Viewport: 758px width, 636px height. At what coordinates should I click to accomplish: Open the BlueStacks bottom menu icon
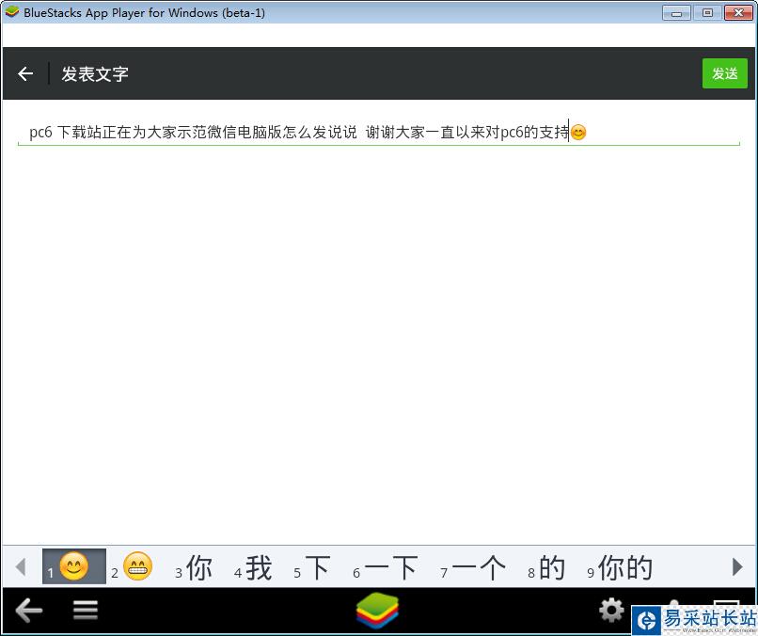(x=86, y=610)
